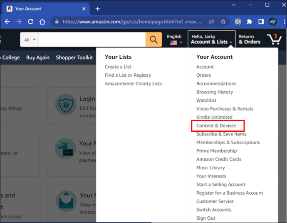Open the shopping cart icon

[x=275, y=39]
